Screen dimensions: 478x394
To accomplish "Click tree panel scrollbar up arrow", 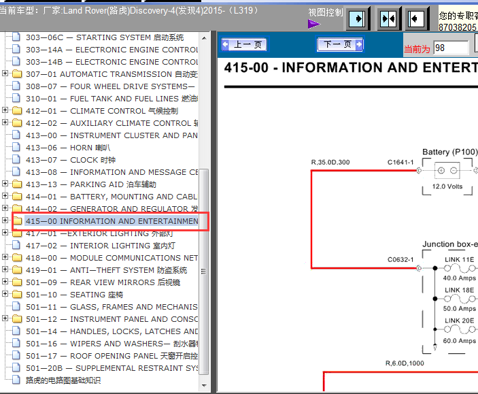I will pyautogui.click(x=204, y=38).
